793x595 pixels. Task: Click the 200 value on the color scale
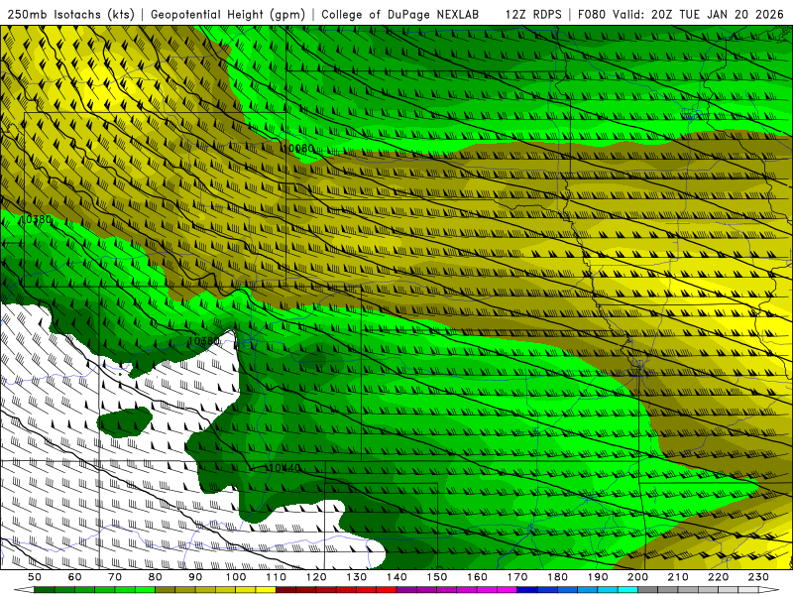click(637, 577)
